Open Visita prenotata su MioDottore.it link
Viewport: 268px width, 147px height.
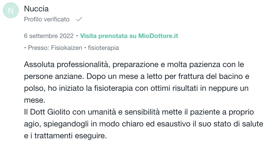pyautogui.click(x=129, y=36)
